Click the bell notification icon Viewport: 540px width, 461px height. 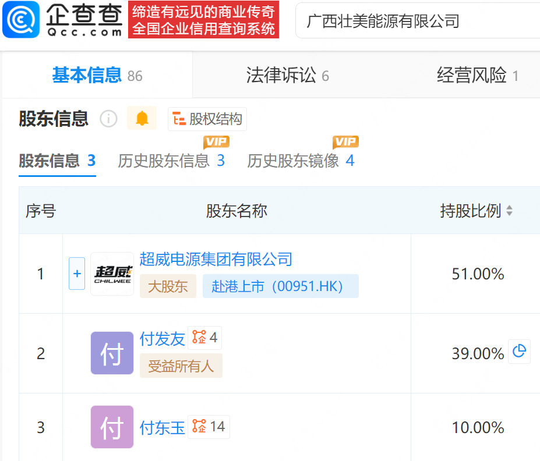click(142, 119)
